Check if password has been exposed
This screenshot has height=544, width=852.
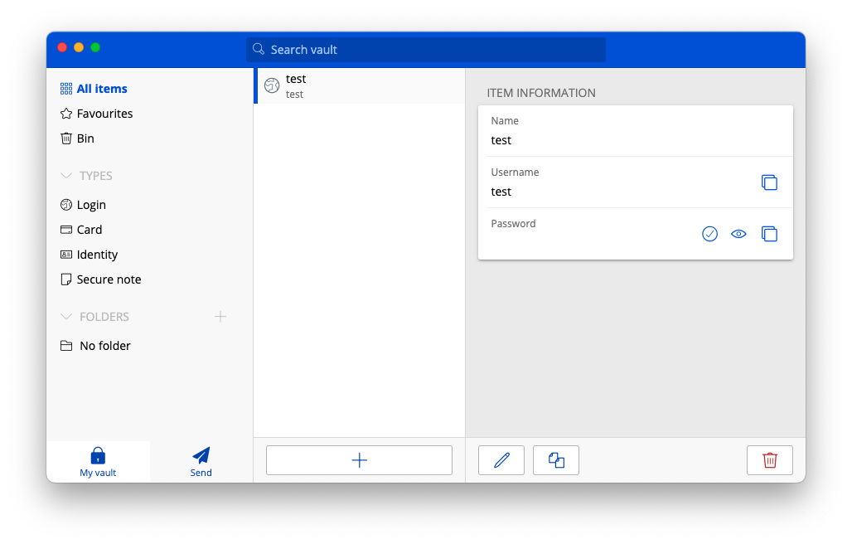[709, 234]
